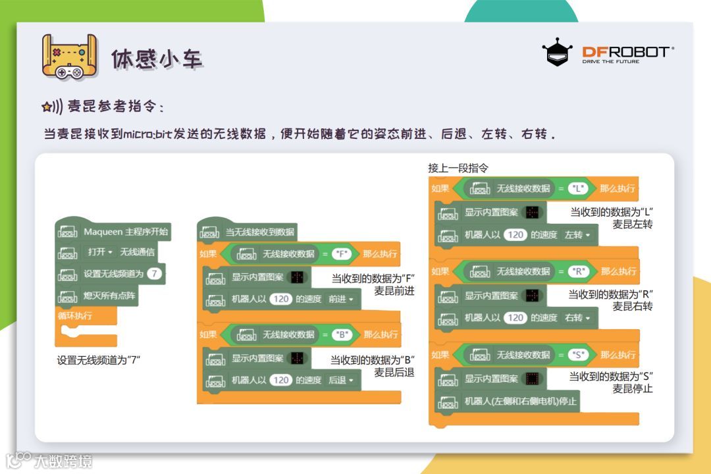
Task: Click the speed value 120 in 左转 block
Action: (515, 235)
